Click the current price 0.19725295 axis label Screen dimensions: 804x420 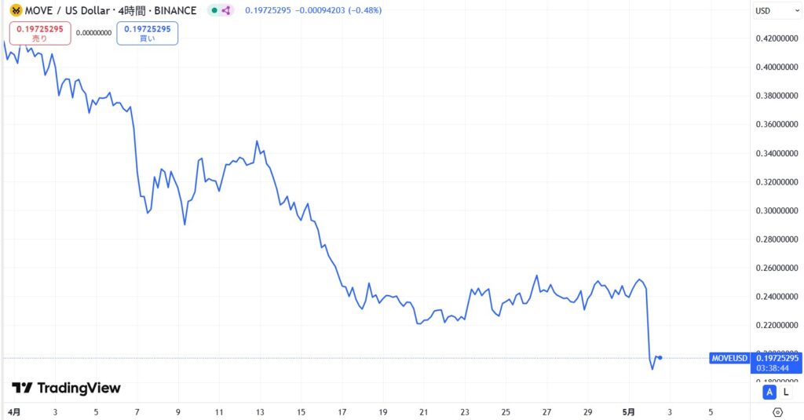click(x=777, y=358)
